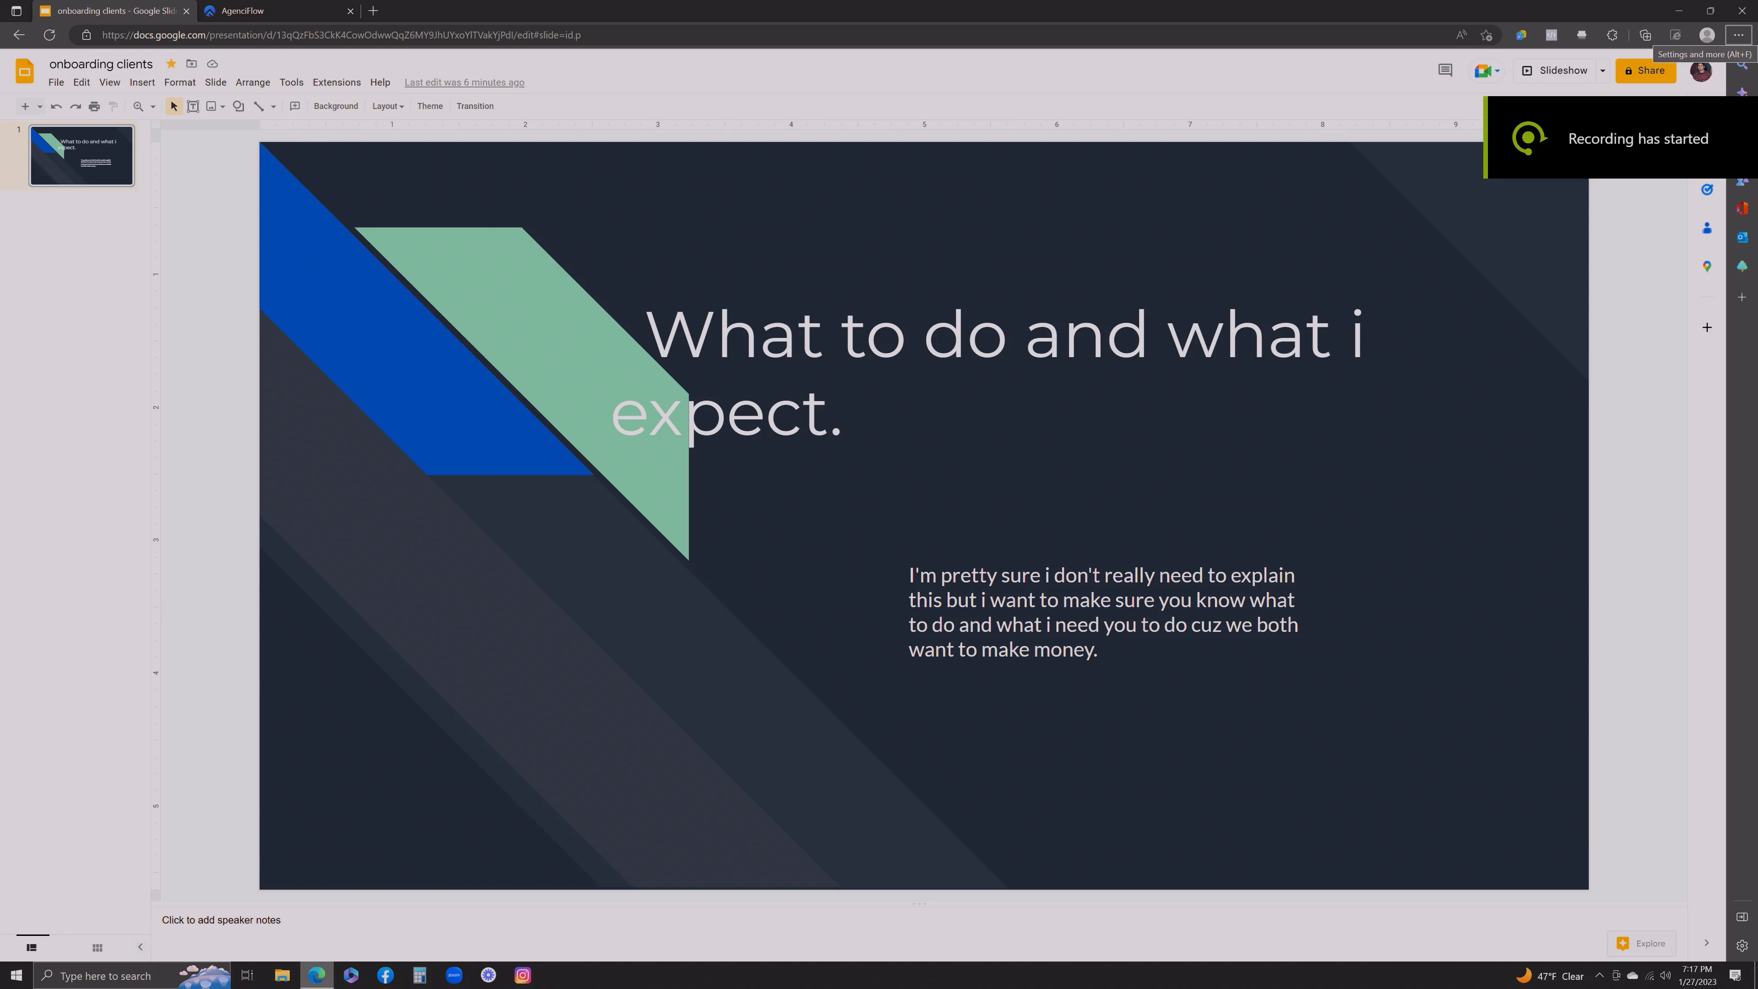Collapse the filmstrip panel chevron
Screen dimensions: 1758x989
coord(140,947)
